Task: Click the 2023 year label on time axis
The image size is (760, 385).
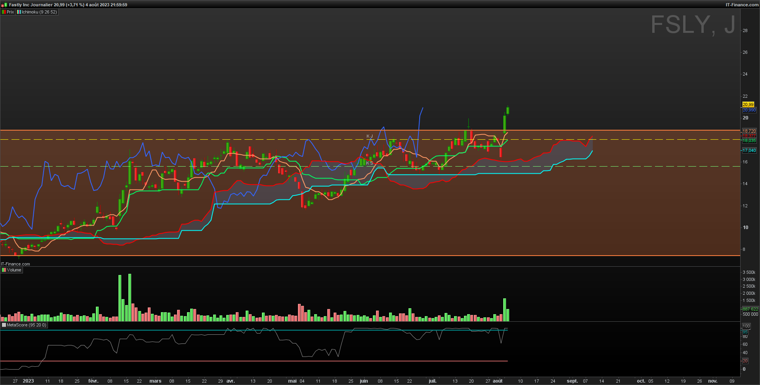Action: (28, 381)
